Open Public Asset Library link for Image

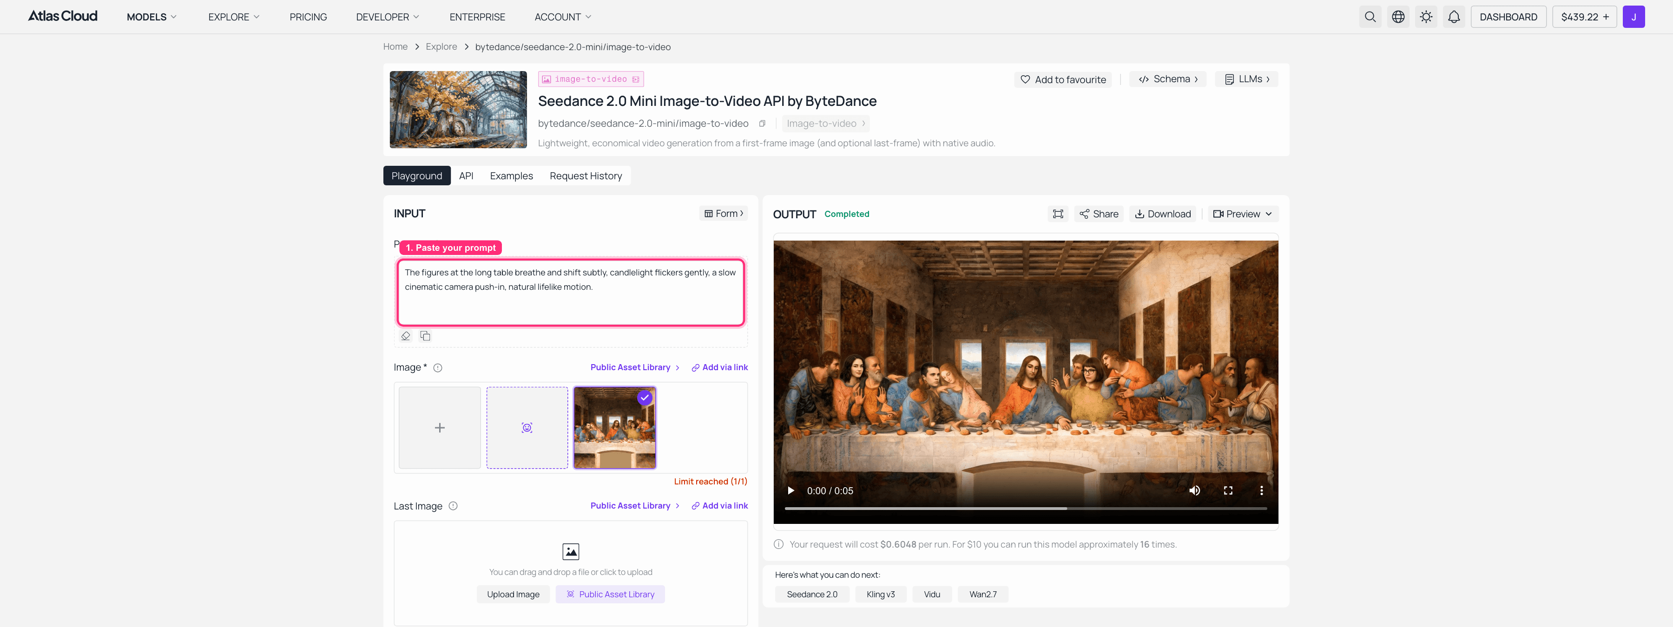pos(634,367)
